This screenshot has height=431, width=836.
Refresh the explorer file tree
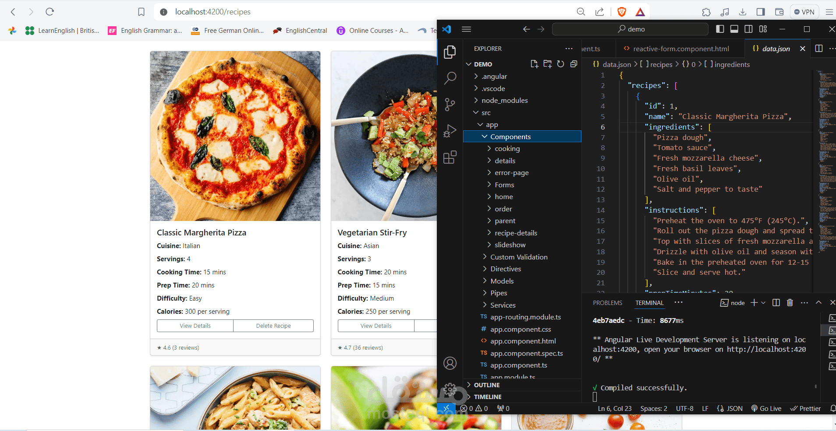[560, 64]
